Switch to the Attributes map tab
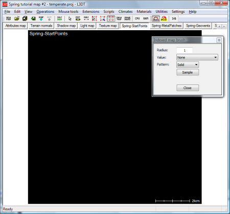Viewport: 230px width, 214px height. point(15,26)
